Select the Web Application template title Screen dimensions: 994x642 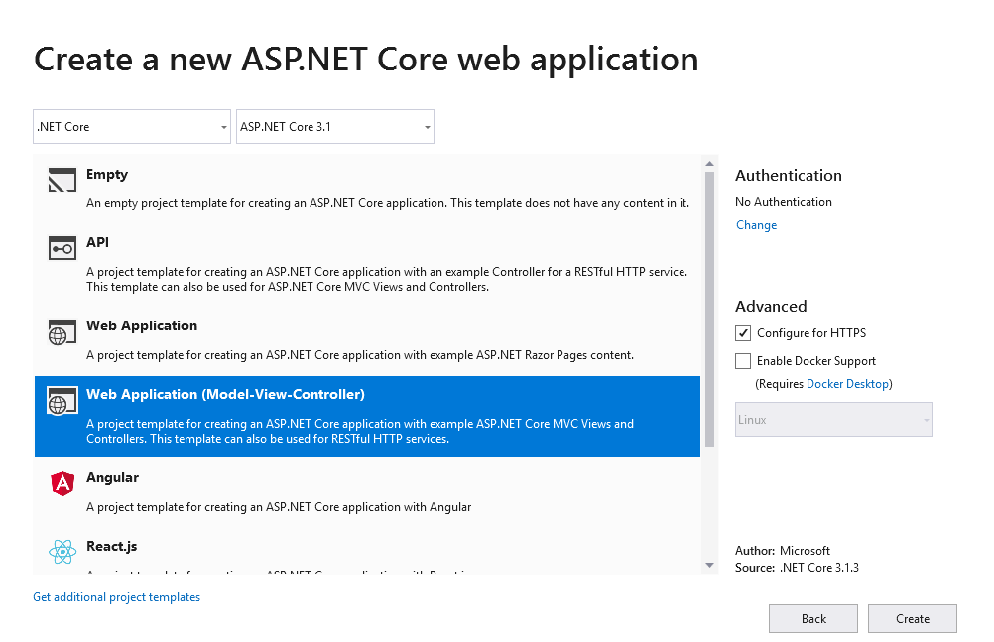[142, 326]
